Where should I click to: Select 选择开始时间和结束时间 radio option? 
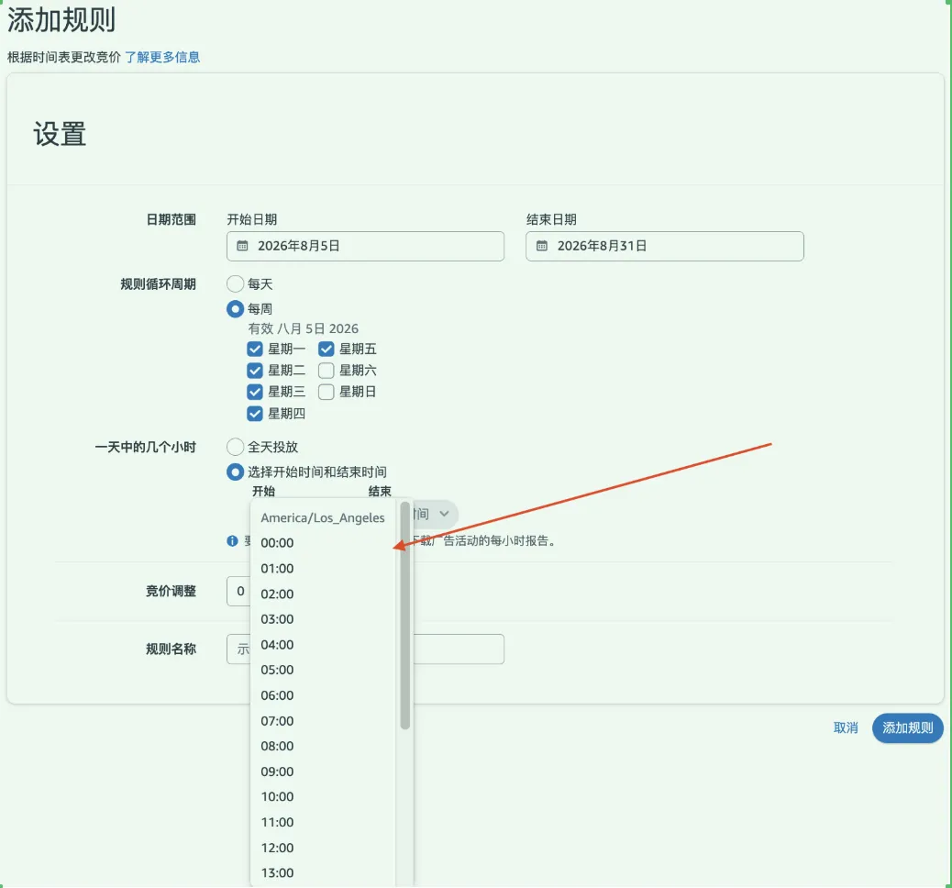[235, 472]
